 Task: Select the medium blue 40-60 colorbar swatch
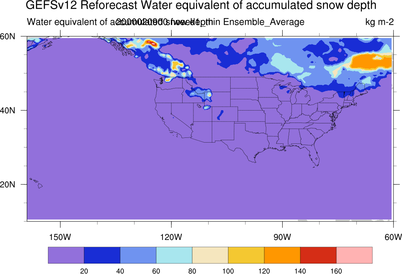point(138,255)
